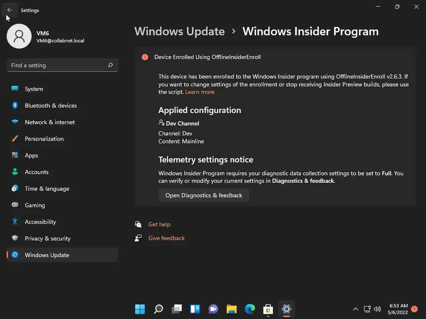Image resolution: width=426 pixels, height=319 pixels.
Task: Click the orange info icon beside Device Enrolled
Action: (x=145, y=57)
